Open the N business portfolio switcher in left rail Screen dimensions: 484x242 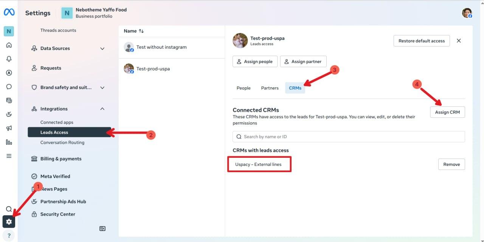[x=9, y=31]
